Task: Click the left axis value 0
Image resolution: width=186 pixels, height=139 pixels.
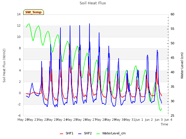Action: [x=20, y=93]
